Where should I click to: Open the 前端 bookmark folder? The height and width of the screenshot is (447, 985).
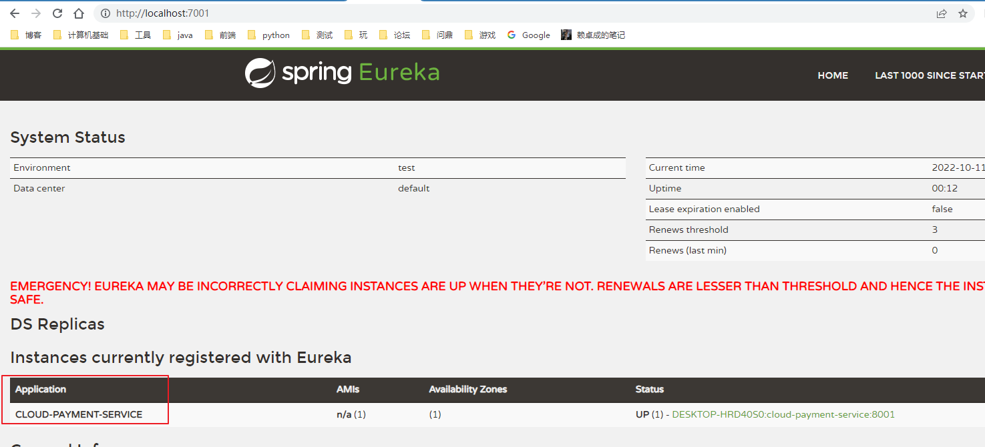[220, 35]
